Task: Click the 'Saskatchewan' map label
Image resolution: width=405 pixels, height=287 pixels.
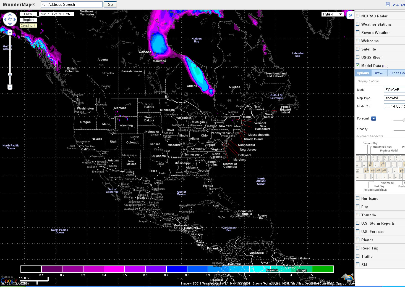Action: click(x=132, y=71)
